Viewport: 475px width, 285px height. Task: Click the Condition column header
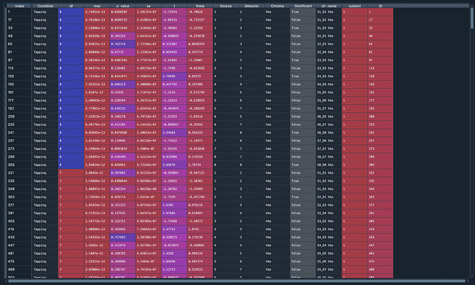coord(45,6)
